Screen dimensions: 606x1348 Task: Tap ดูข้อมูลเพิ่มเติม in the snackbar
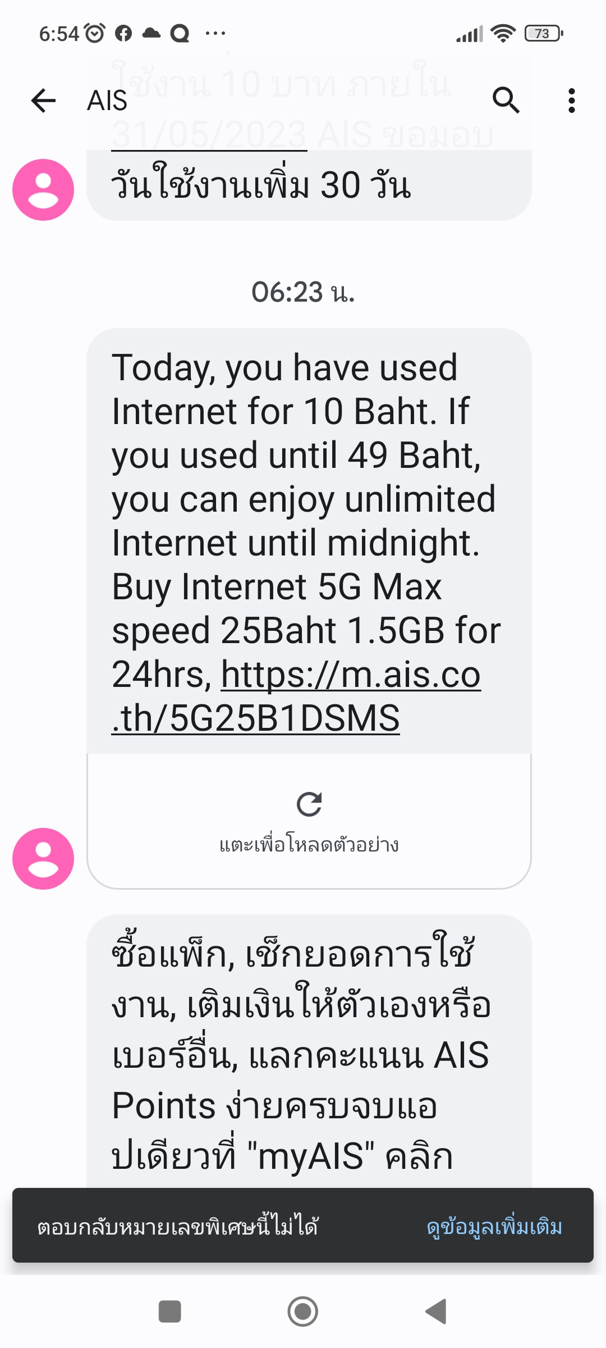click(494, 1227)
